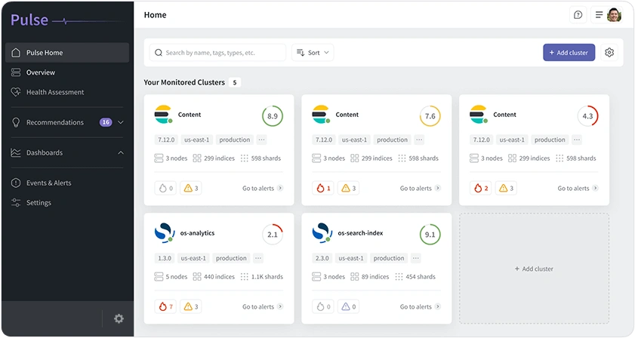Click the critical alerts flame showing 7
This screenshot has width=635, height=338.
click(x=165, y=306)
